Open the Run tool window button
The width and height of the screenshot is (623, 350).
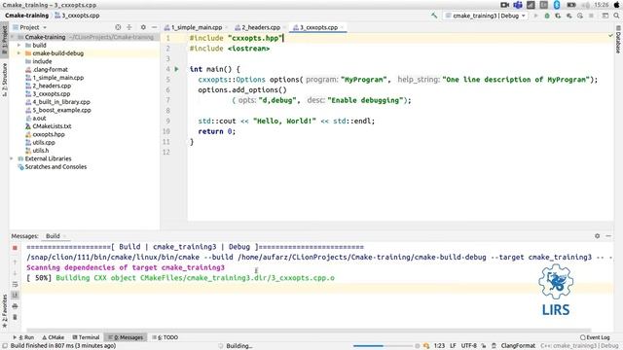point(23,337)
